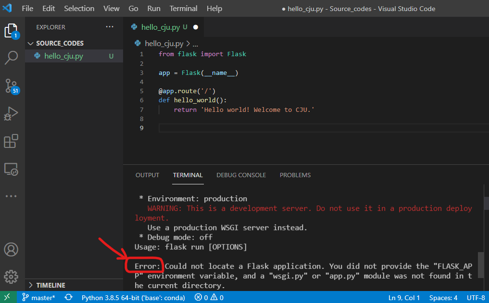This screenshot has width=489, height=303.
Task: Click the VS Code logo icon
Action: [7, 8]
